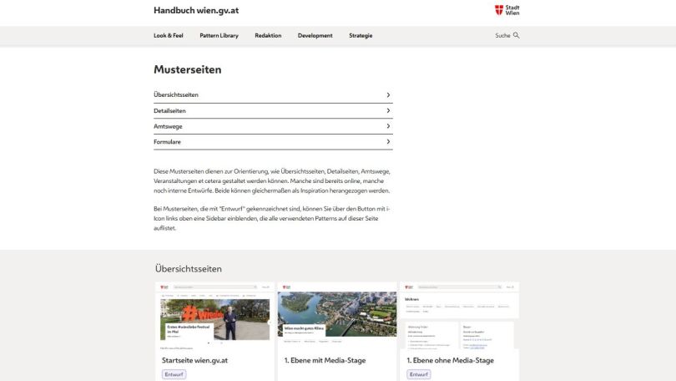Jump to the Amtswege anchor link
Screen dimensions: 676x381
click(x=273, y=126)
